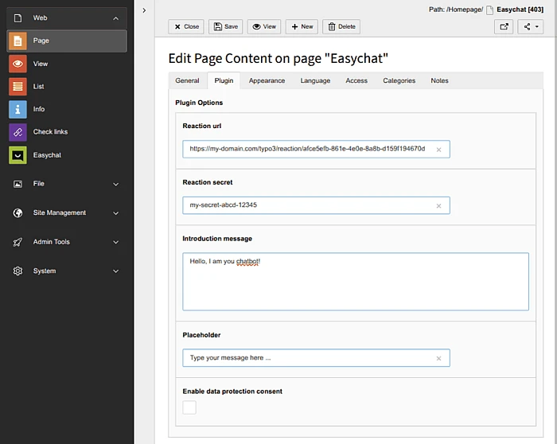Click into the Introduction message textarea
The image size is (557, 444).
click(x=356, y=282)
